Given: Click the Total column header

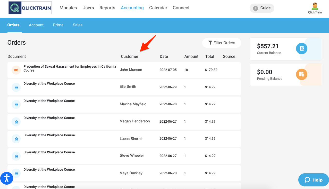Looking at the screenshot, I should click(210, 57).
